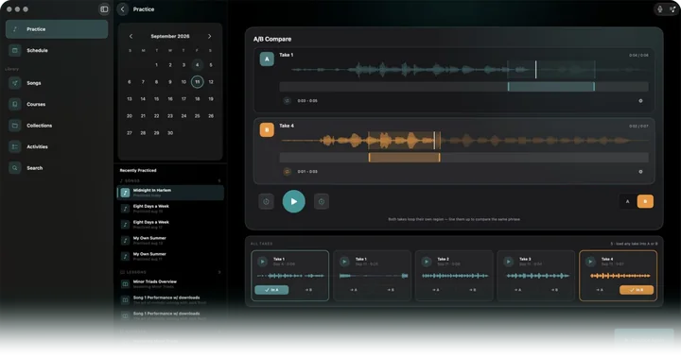681x357 pixels.
Task: Load Take 4 into slot A
Action: 600,290
